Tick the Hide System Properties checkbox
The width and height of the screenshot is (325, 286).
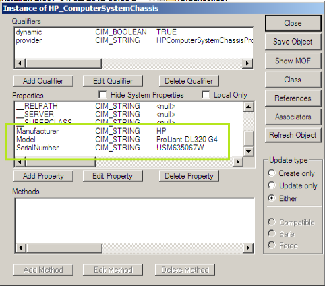[102, 95]
